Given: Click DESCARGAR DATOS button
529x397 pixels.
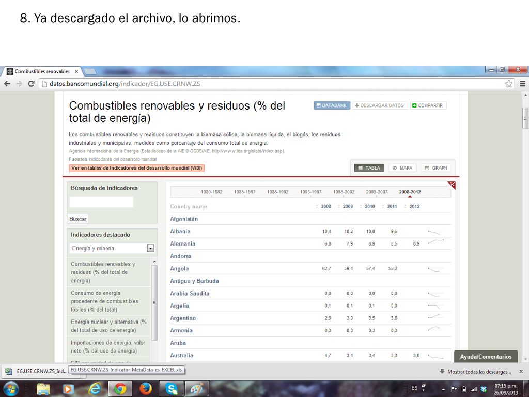Looking at the screenshot, I should point(380,105).
